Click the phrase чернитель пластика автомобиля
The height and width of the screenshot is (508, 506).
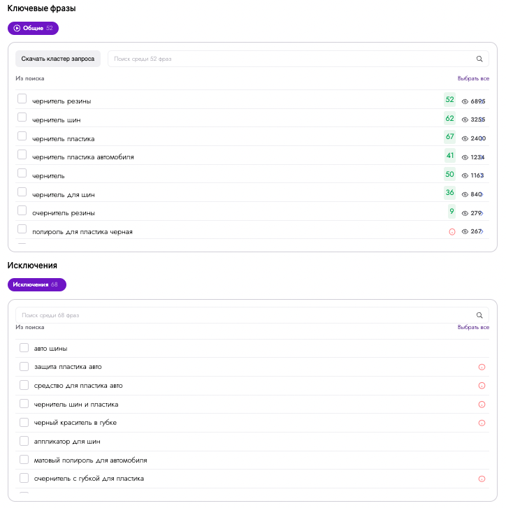(83, 157)
